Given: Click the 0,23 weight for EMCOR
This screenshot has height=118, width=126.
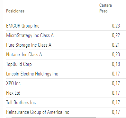Looking at the screenshot, I should (116, 26).
